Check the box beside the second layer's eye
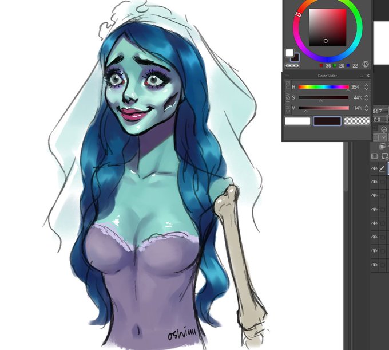The image size is (389, 350). (x=382, y=182)
